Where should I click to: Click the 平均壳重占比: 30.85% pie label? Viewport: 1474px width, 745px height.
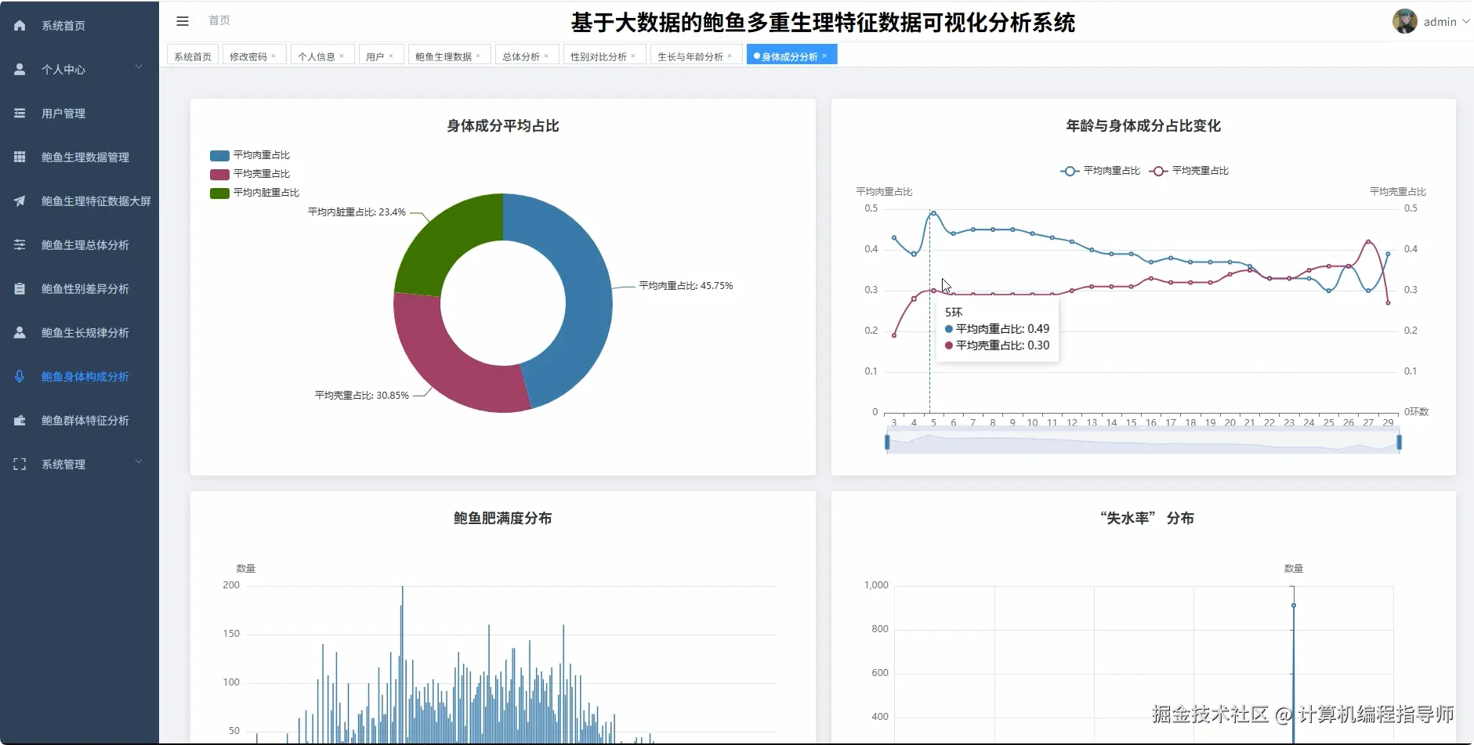[x=362, y=396]
